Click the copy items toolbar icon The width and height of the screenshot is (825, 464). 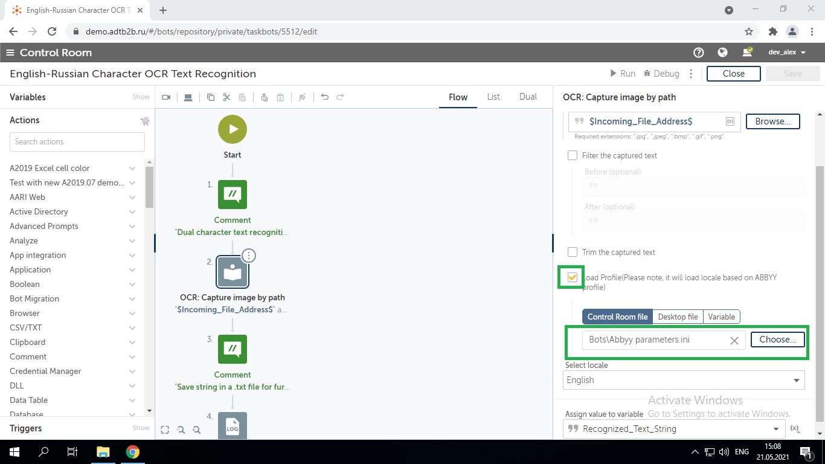[211, 97]
